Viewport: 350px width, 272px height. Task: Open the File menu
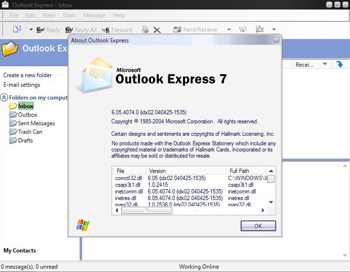[x=14, y=15]
